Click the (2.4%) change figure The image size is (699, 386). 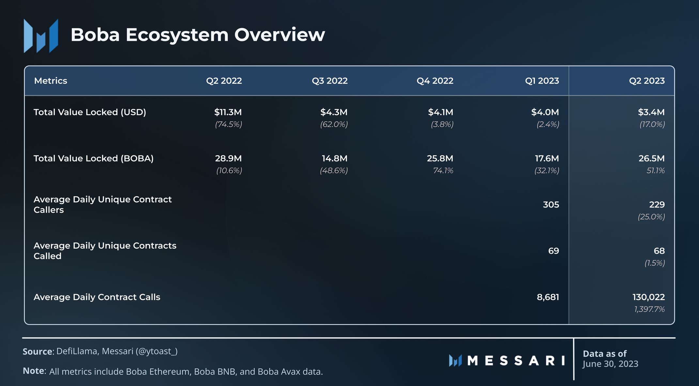click(548, 124)
